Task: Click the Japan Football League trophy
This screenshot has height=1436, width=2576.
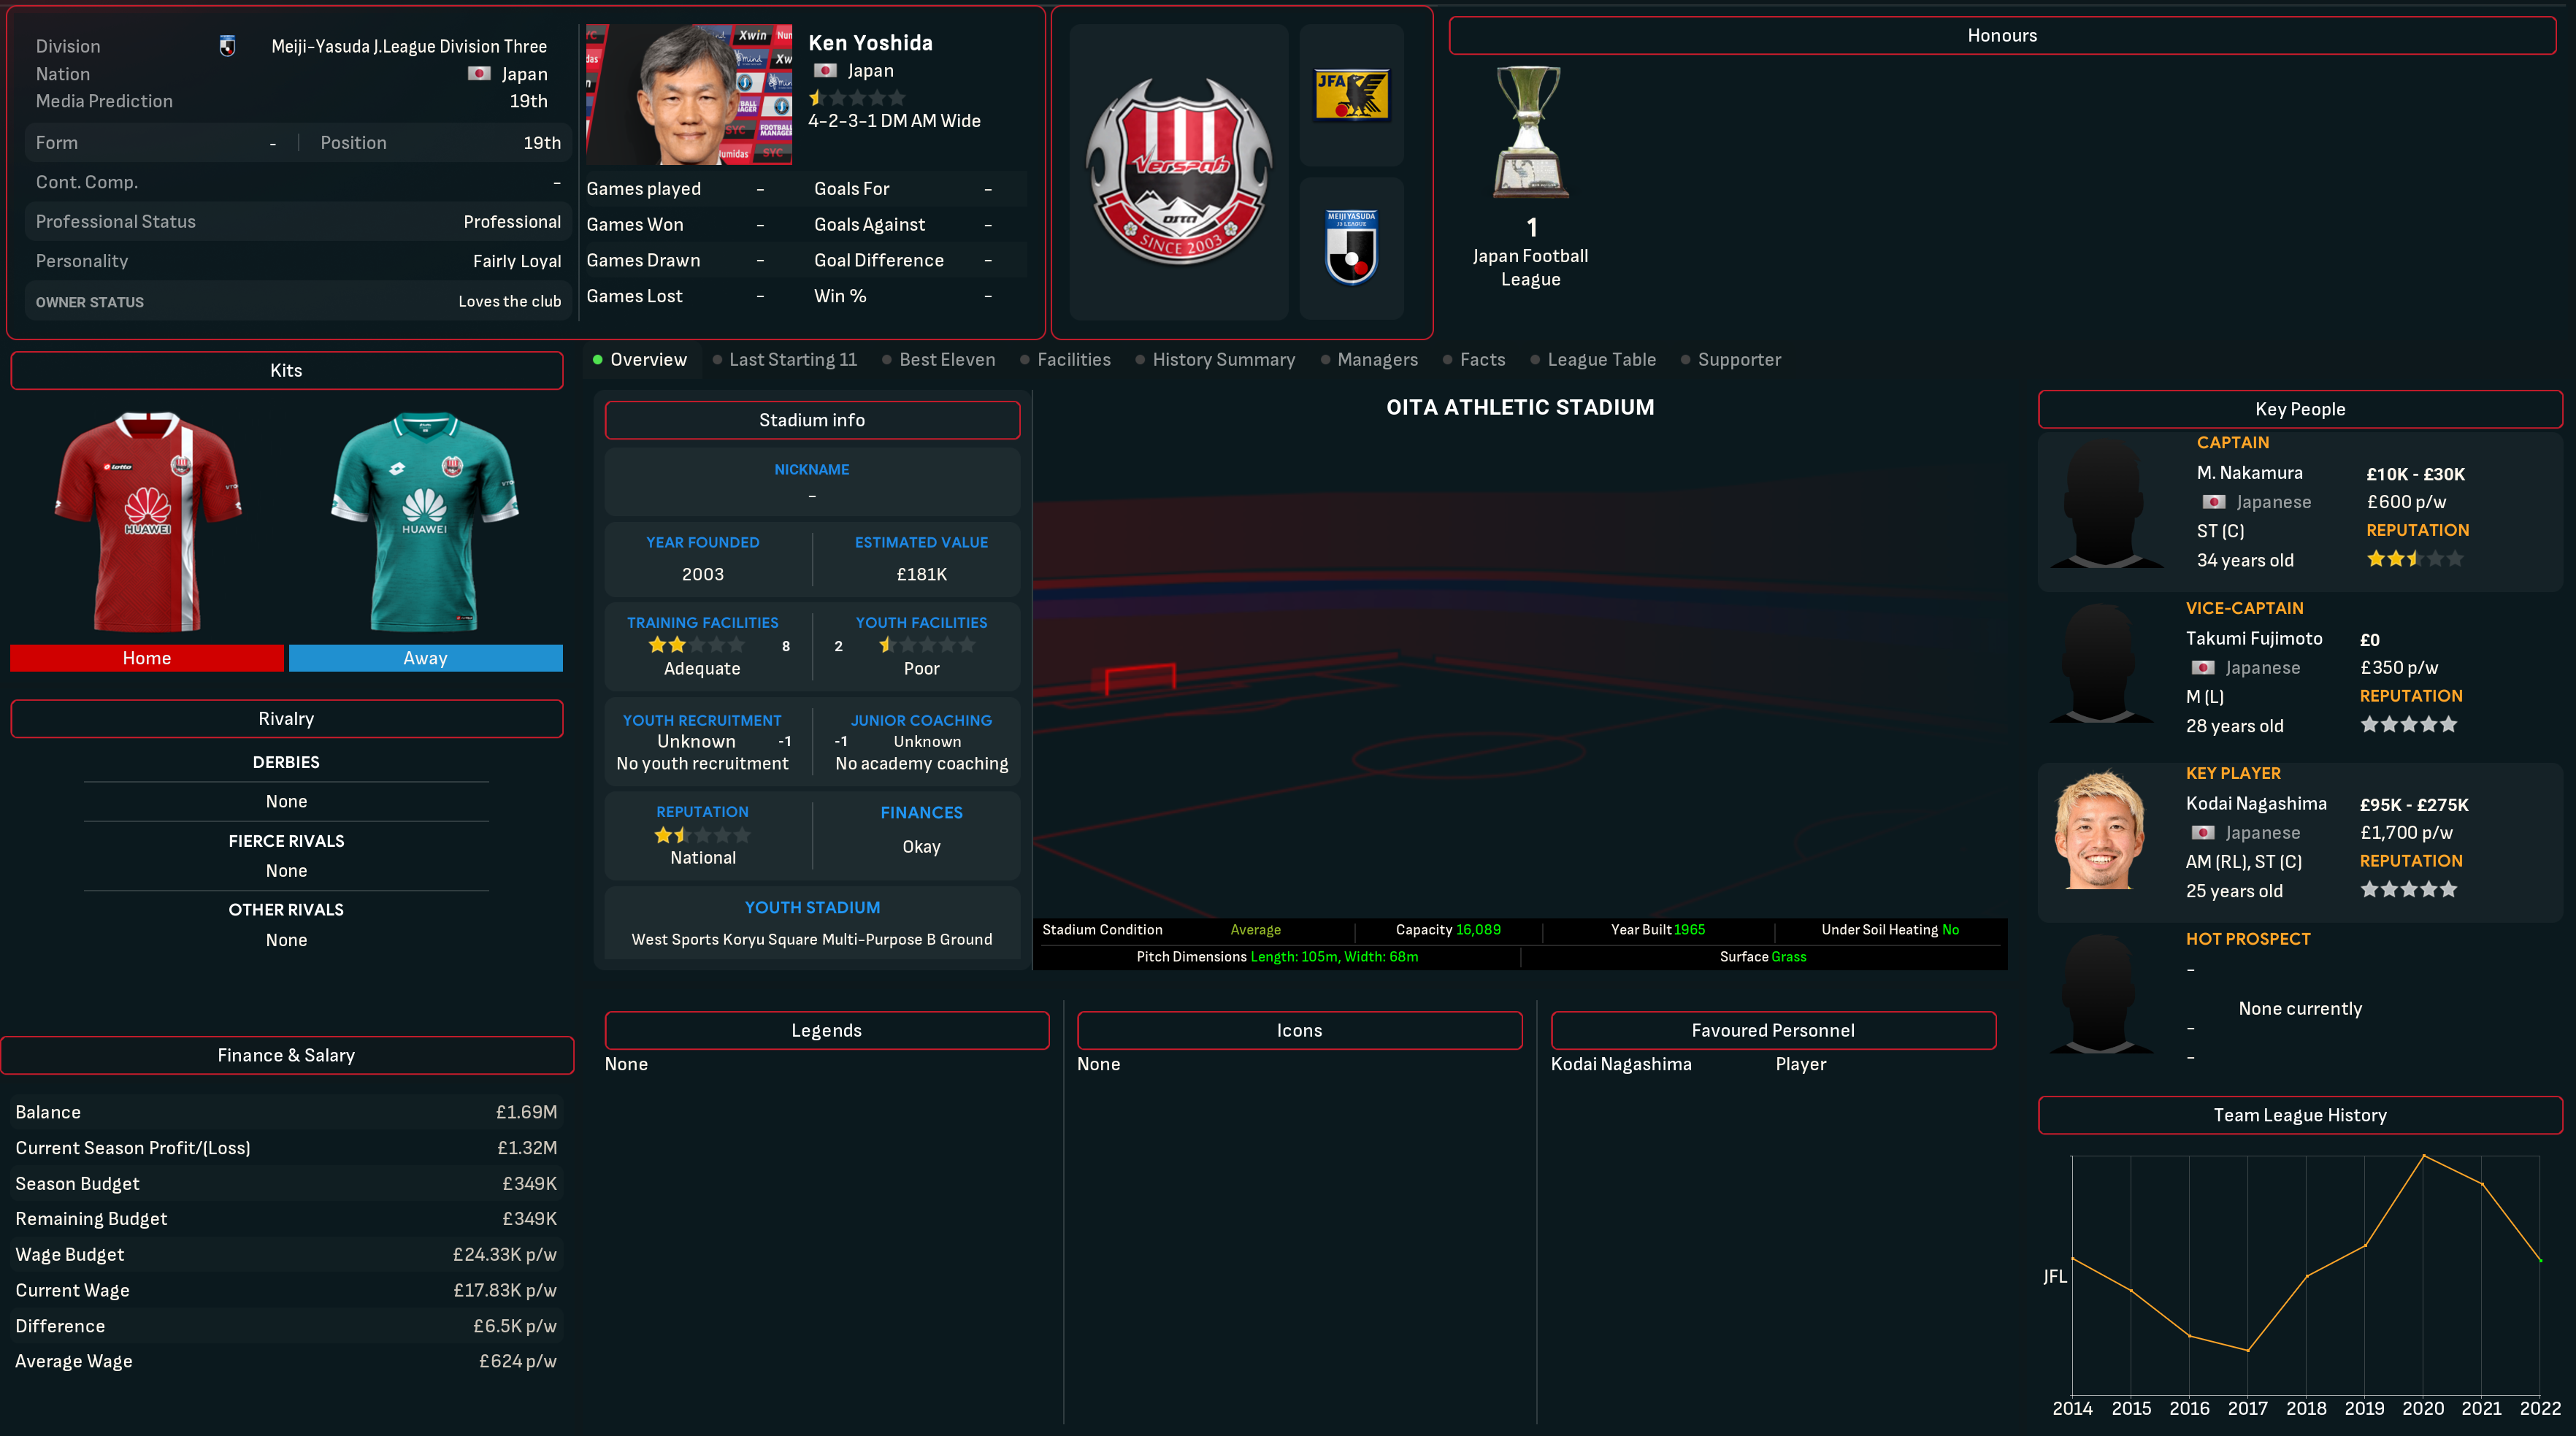Action: (1530, 133)
